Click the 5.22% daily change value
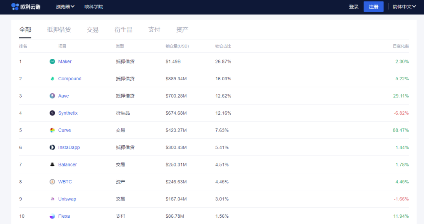Screen dimensions: 424x224 click(402, 79)
